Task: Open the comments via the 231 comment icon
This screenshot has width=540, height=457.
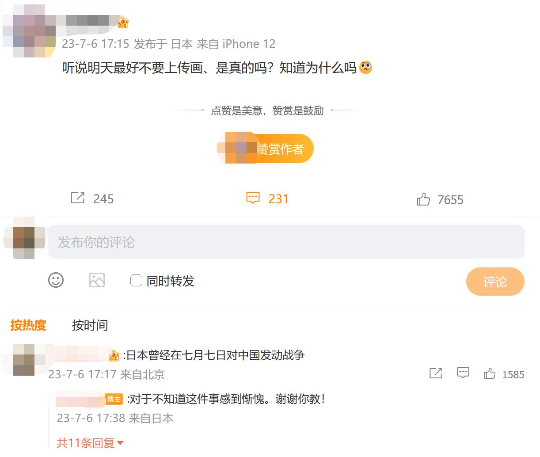Action: pyautogui.click(x=253, y=198)
